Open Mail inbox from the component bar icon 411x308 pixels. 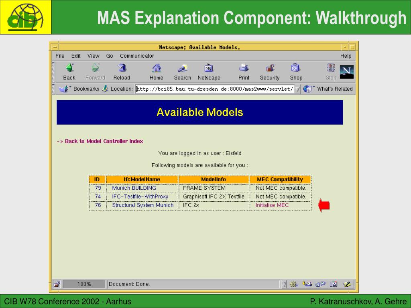point(307,284)
